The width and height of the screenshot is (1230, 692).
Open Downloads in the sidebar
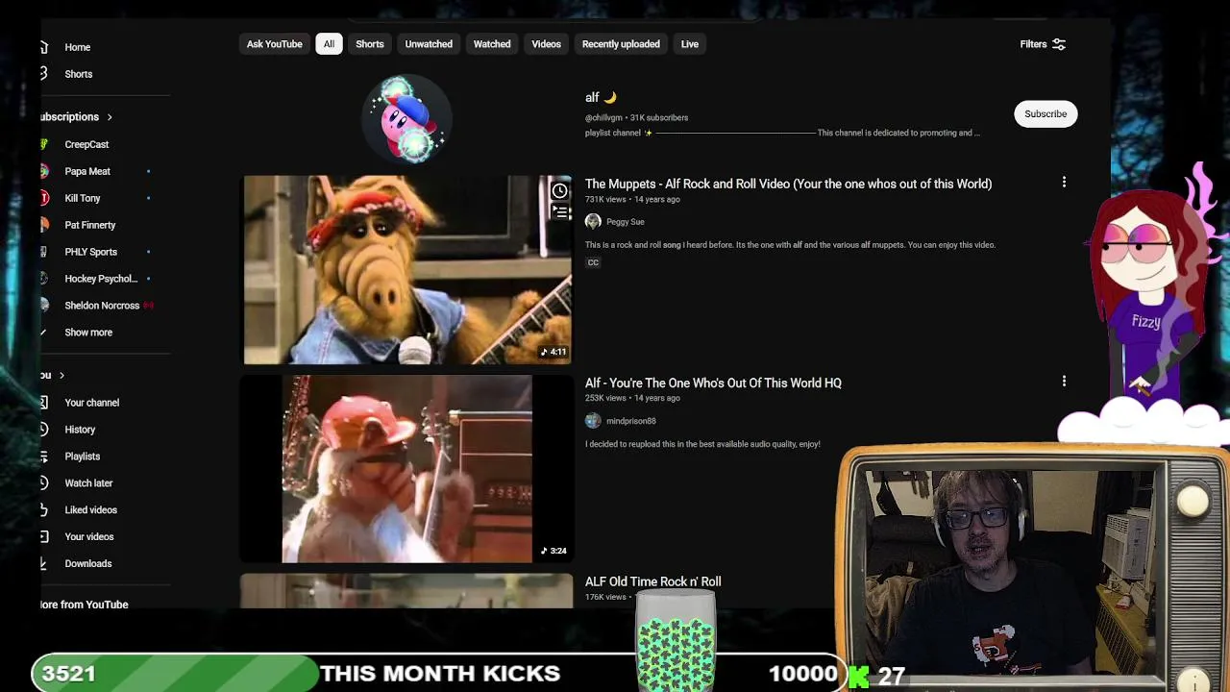click(88, 564)
